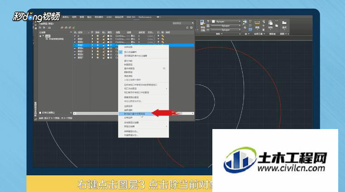Viewport: 345px width, 192px height.
Task: Click search magnifier icon in layer manager
Action: click(193, 23)
